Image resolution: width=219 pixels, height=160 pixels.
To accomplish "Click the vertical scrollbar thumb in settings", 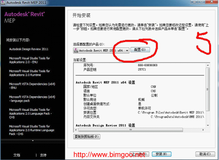I will [208, 89].
